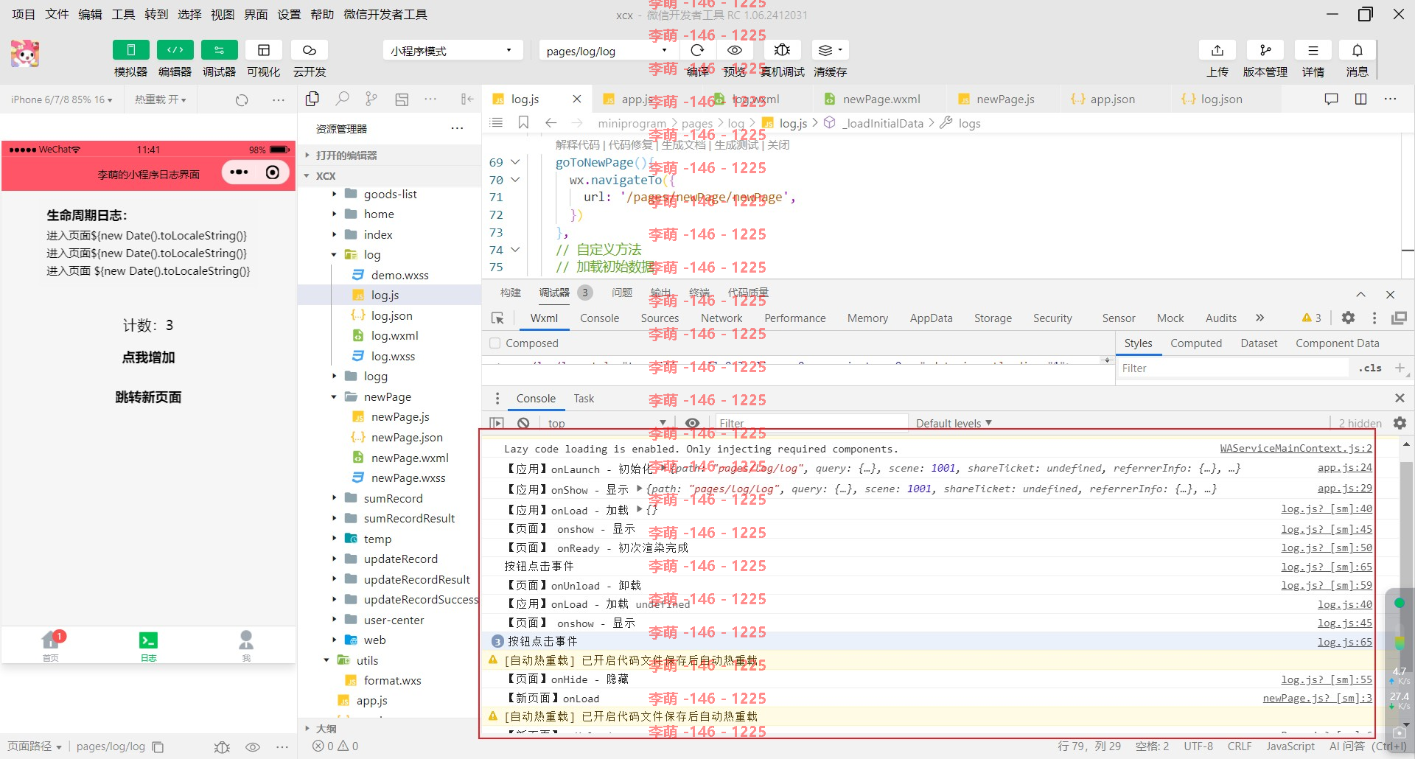Viewport: 1415px width, 759px height.
Task: Click the collapse sidebar icon
Action: 467,99
